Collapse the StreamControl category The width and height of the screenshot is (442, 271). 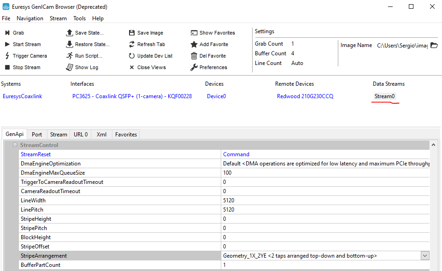tap(15, 145)
